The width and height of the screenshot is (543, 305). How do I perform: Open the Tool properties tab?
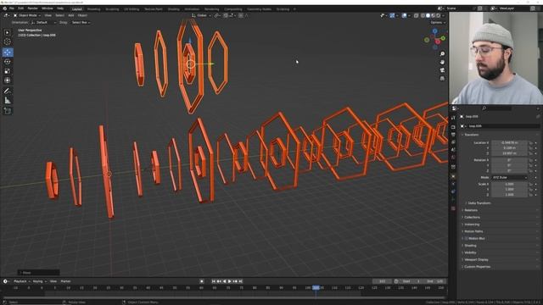point(453,118)
